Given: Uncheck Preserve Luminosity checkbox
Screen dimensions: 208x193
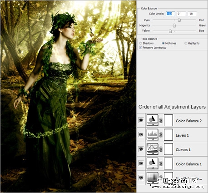Looking at the screenshot, I should [x=141, y=48].
